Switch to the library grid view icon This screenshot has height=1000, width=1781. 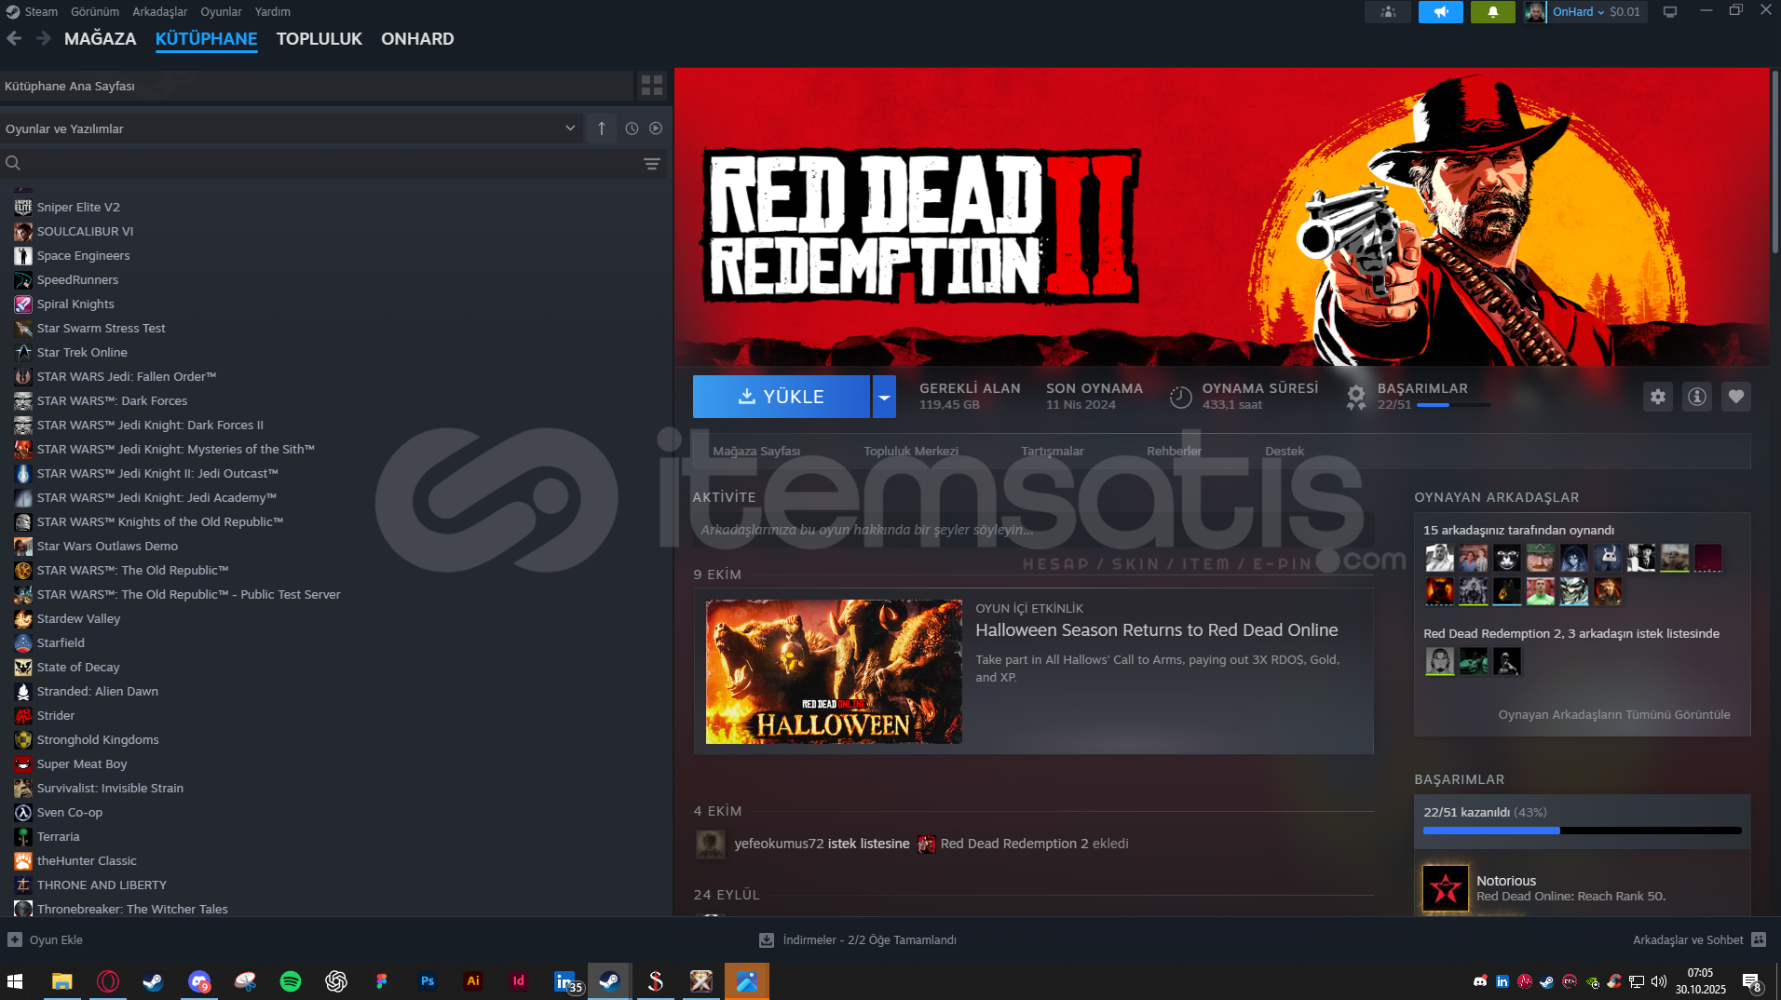pos(652,86)
